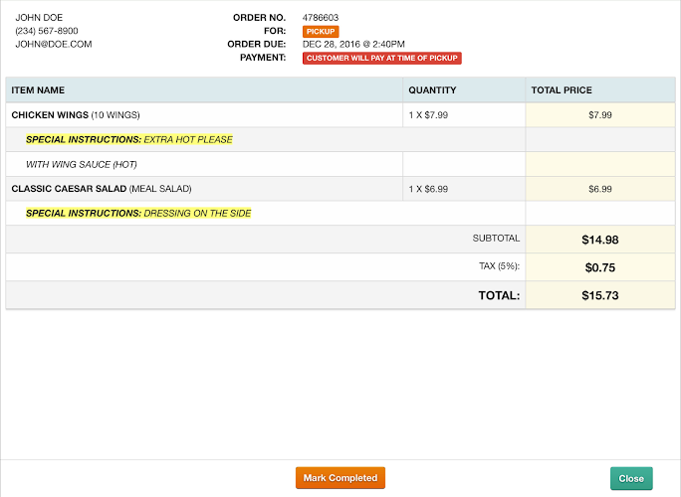Click the ORDER NO. label
681x497 pixels.
tap(259, 18)
